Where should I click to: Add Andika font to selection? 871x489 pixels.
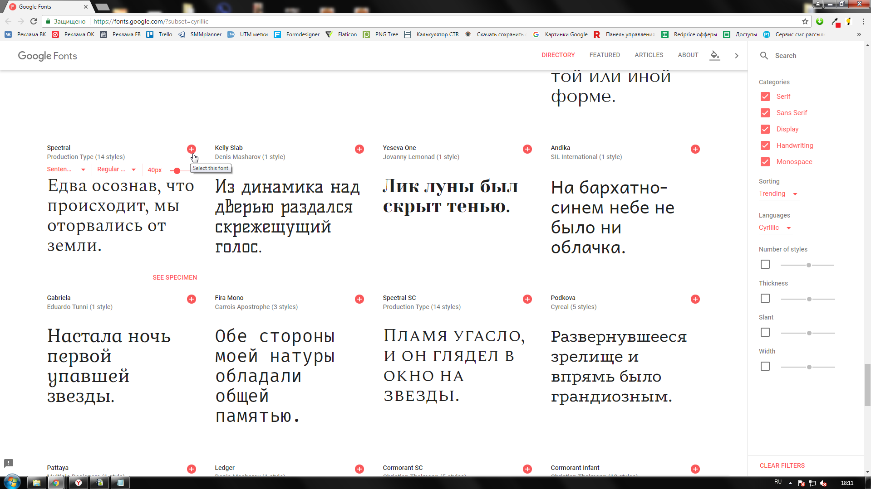[x=695, y=149]
